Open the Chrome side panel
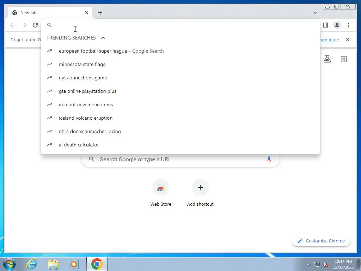The height and width of the screenshot is (271, 361). (x=325, y=25)
